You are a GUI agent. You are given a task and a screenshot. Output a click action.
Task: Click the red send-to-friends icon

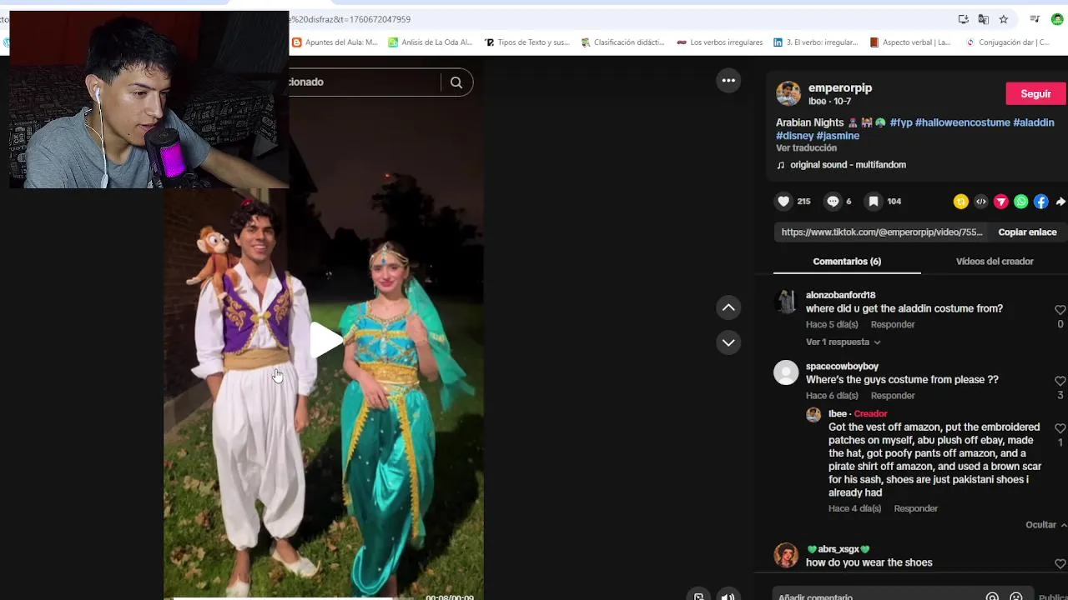[x=1000, y=202]
